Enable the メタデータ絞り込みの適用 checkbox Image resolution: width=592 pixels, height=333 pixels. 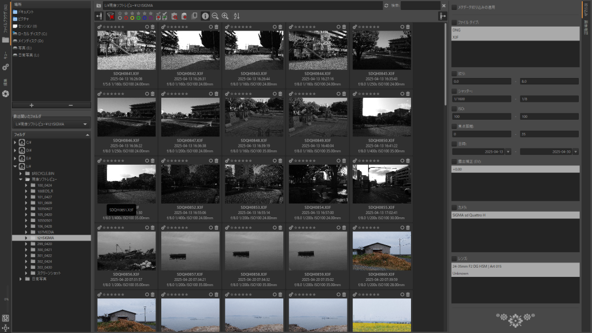coord(454,7)
